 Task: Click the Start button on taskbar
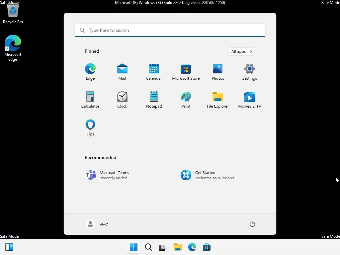pos(133,247)
